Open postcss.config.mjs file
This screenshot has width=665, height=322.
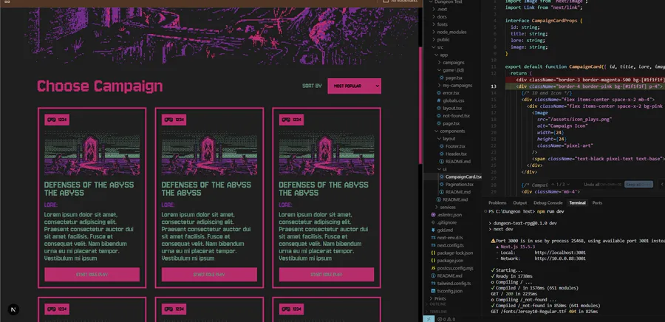click(x=454, y=268)
